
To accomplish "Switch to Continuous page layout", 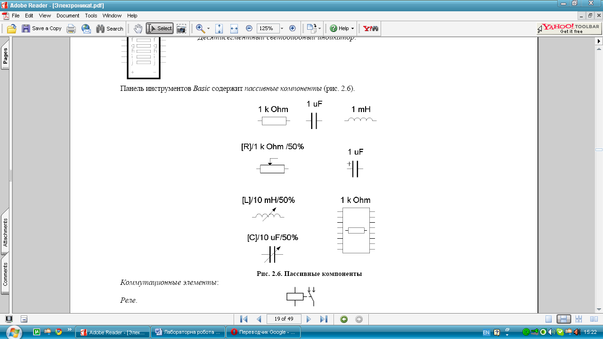I will (564, 319).
